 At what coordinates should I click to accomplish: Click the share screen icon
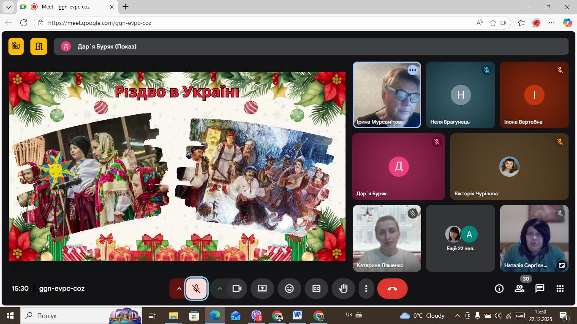point(262,289)
